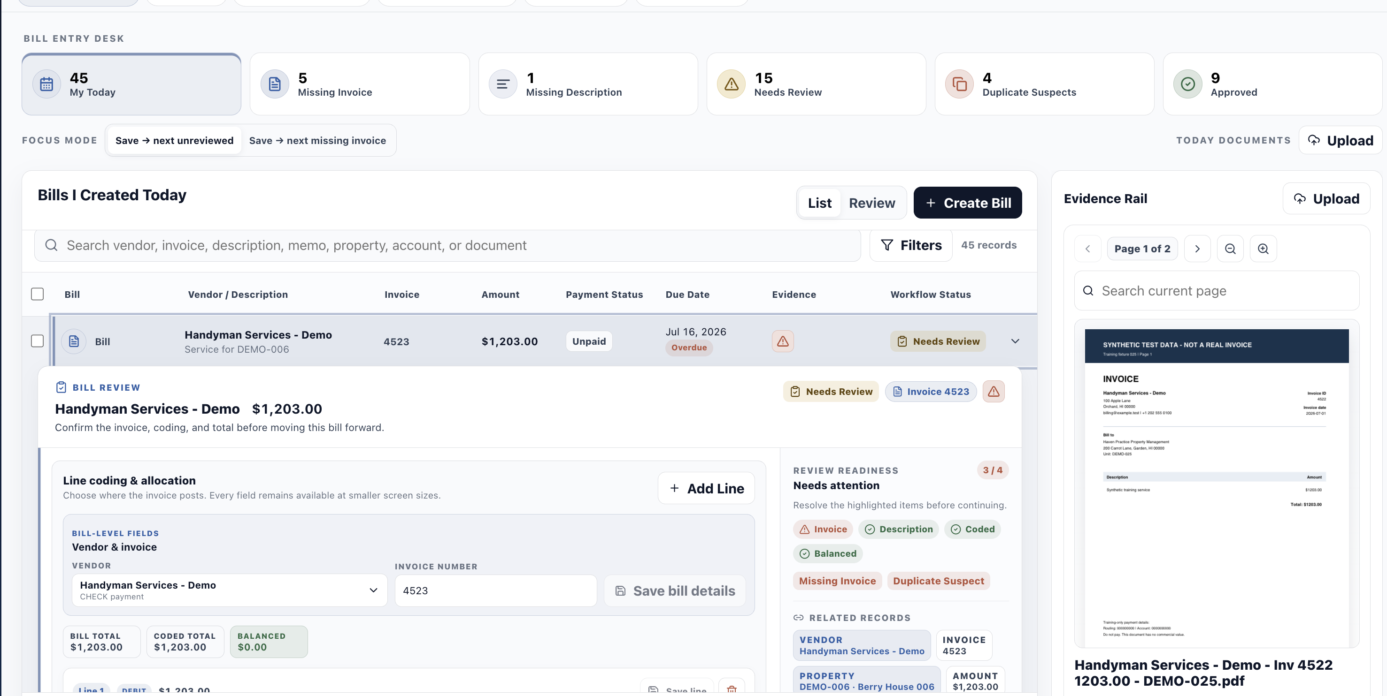Screen dimensions: 1387x696
Task: Click the Needs Review badge in Bill Review header
Action: pos(831,392)
